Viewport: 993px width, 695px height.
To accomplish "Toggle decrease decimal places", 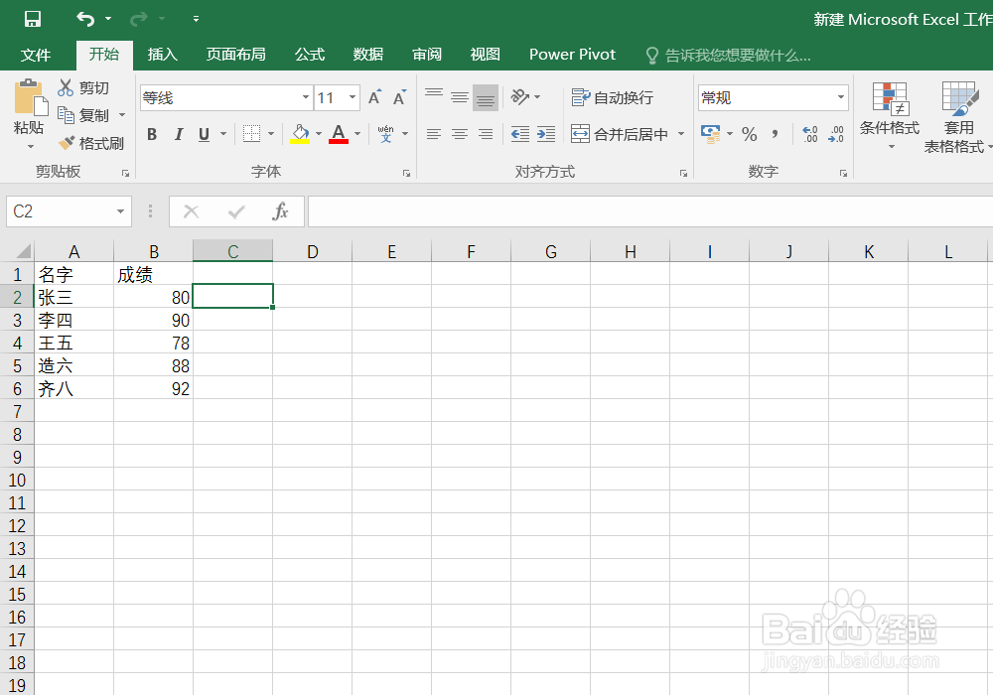I will click(834, 133).
